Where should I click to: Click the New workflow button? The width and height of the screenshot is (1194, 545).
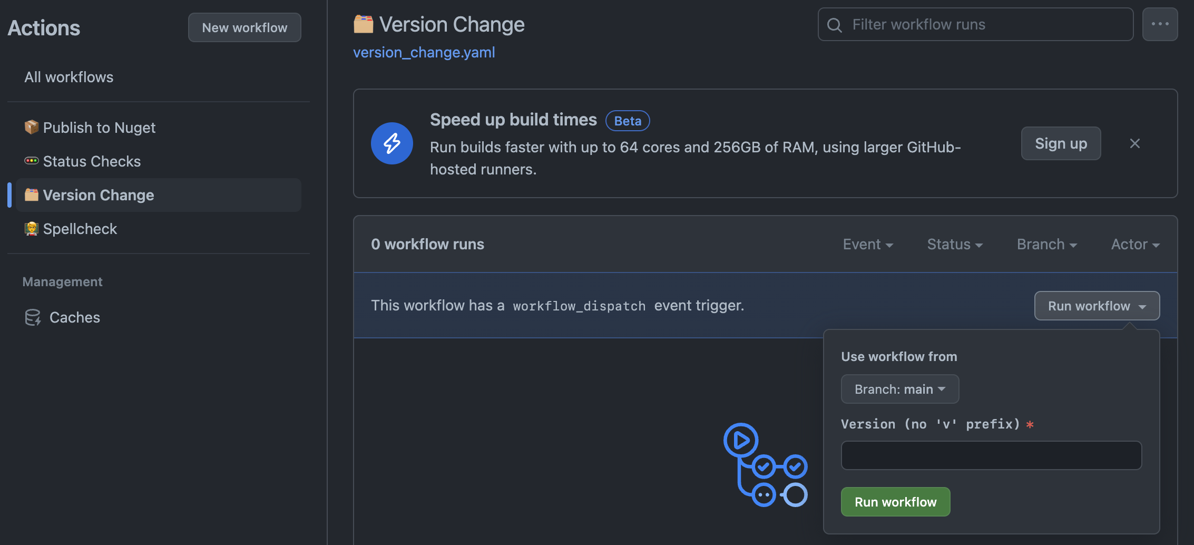(244, 27)
